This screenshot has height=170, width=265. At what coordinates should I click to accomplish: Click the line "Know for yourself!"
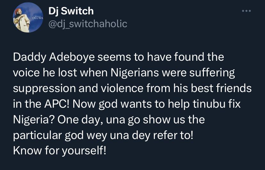pos(59,150)
